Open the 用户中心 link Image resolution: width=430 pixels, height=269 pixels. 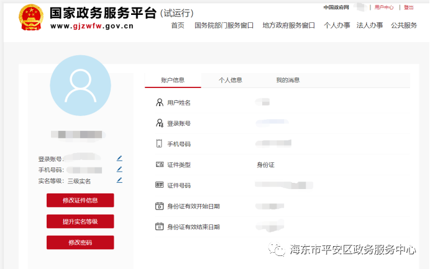384,7
